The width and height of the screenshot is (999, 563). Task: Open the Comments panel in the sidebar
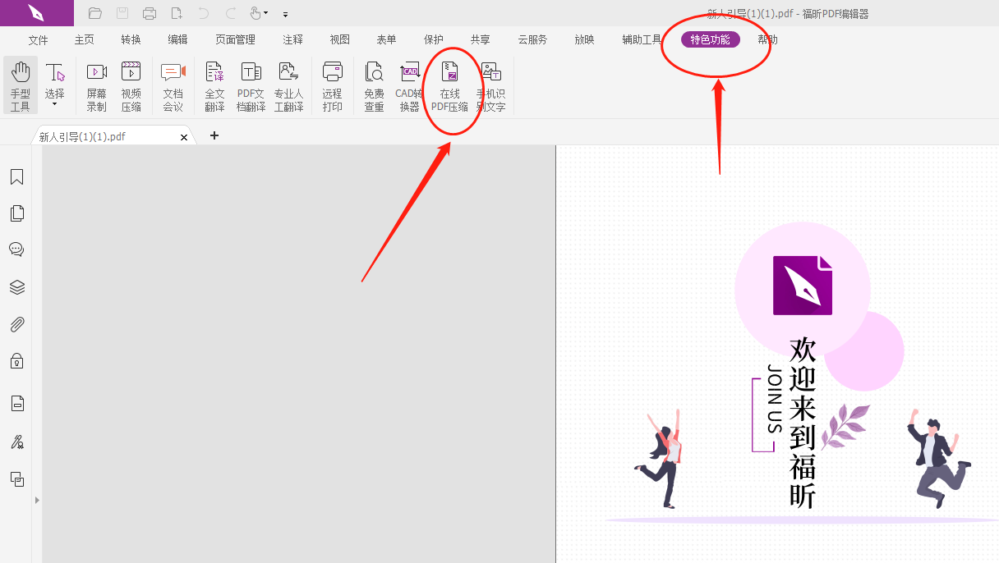point(16,249)
